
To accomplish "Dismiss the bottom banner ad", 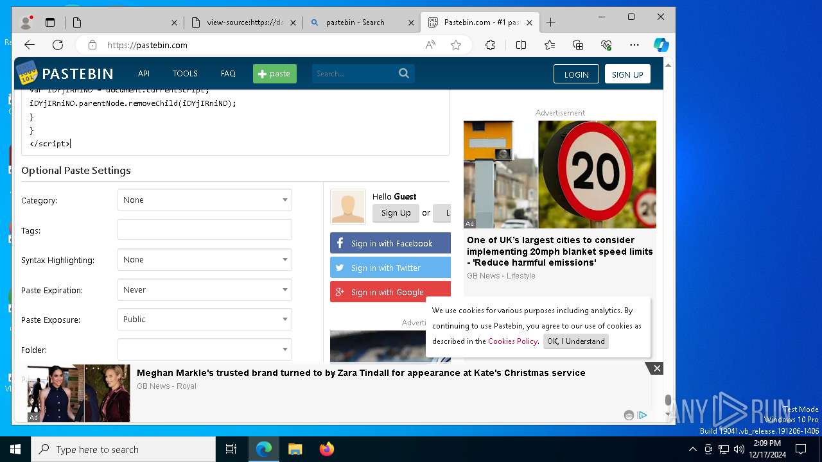I will [657, 368].
